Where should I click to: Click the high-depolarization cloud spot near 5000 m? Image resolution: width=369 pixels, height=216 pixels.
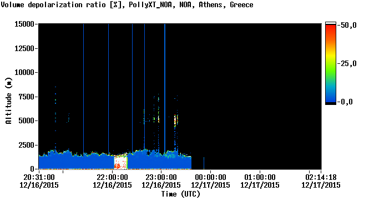[x=175, y=120]
